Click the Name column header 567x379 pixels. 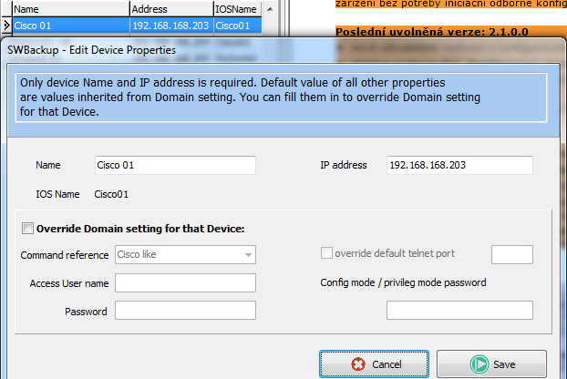point(71,9)
